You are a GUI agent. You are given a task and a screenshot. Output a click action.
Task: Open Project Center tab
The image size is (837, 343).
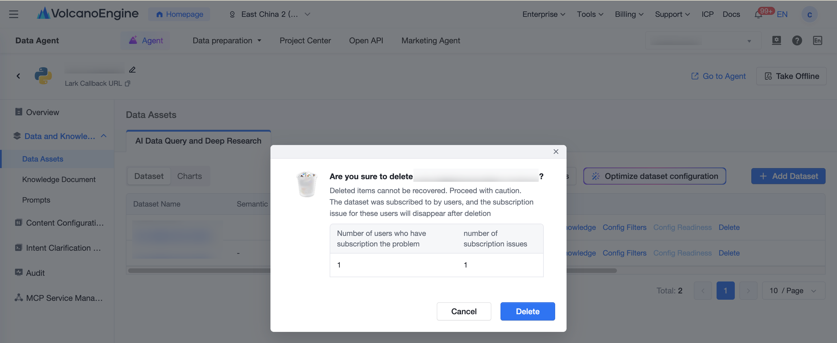click(x=305, y=41)
